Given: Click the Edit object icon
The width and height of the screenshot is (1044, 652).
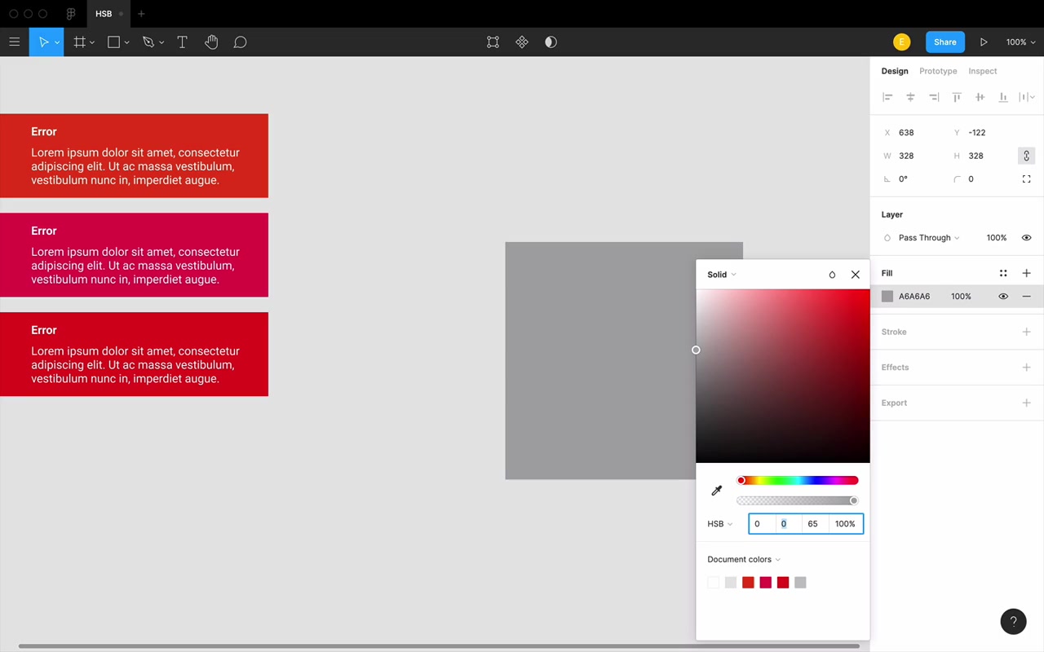Looking at the screenshot, I should [x=493, y=42].
